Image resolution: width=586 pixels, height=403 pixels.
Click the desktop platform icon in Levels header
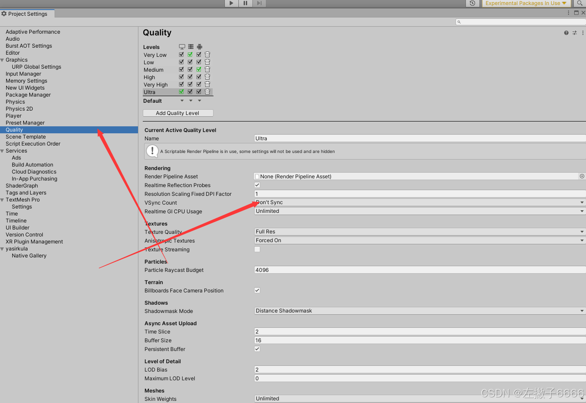click(182, 47)
